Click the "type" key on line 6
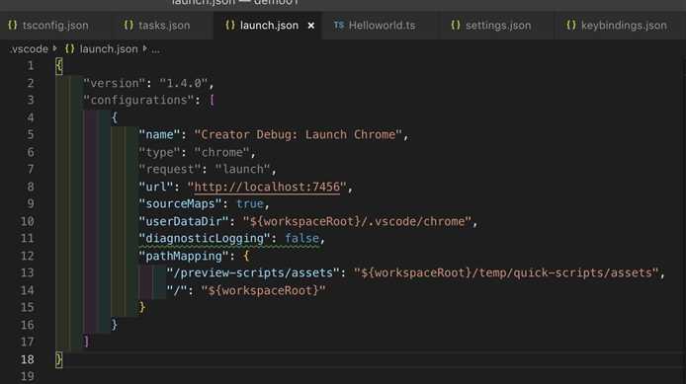The width and height of the screenshot is (686, 384). (160, 152)
